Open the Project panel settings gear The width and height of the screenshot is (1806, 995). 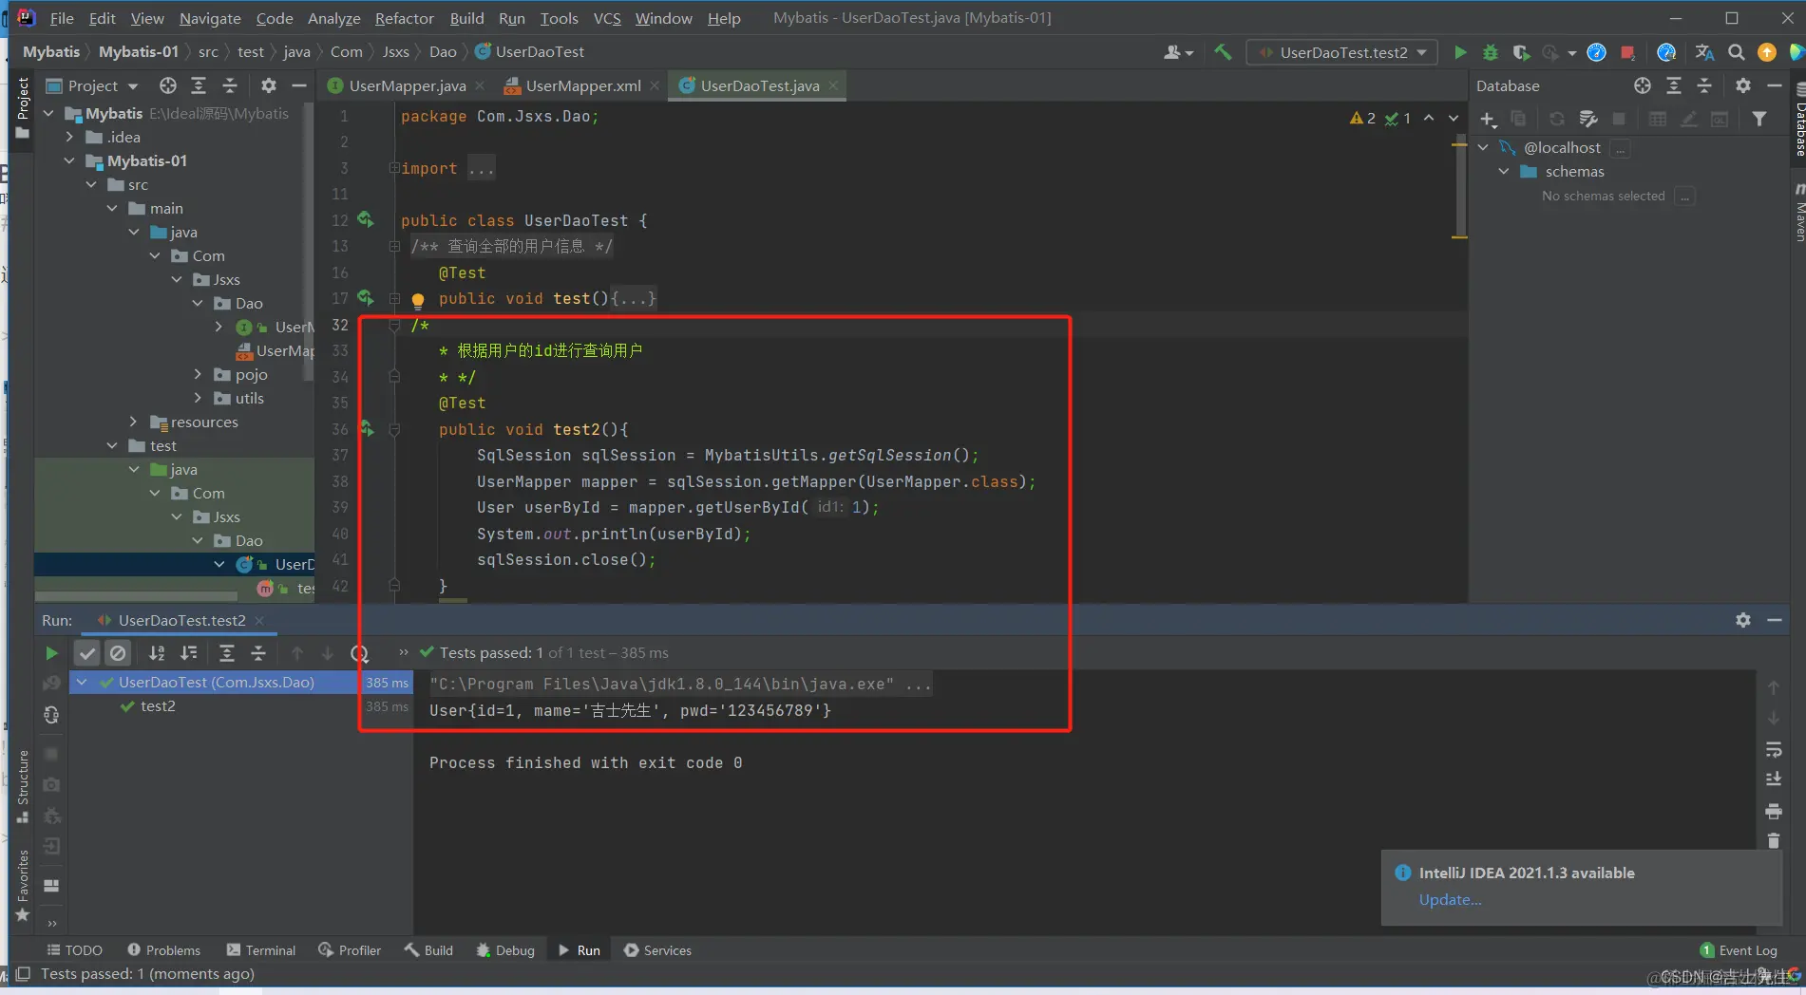269,85
